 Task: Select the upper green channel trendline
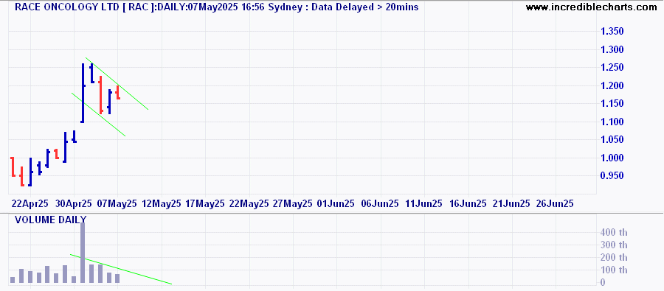(x=117, y=84)
